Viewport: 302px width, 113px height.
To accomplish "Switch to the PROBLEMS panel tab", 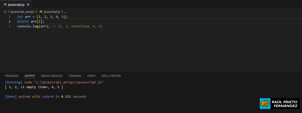I will (12, 76).
